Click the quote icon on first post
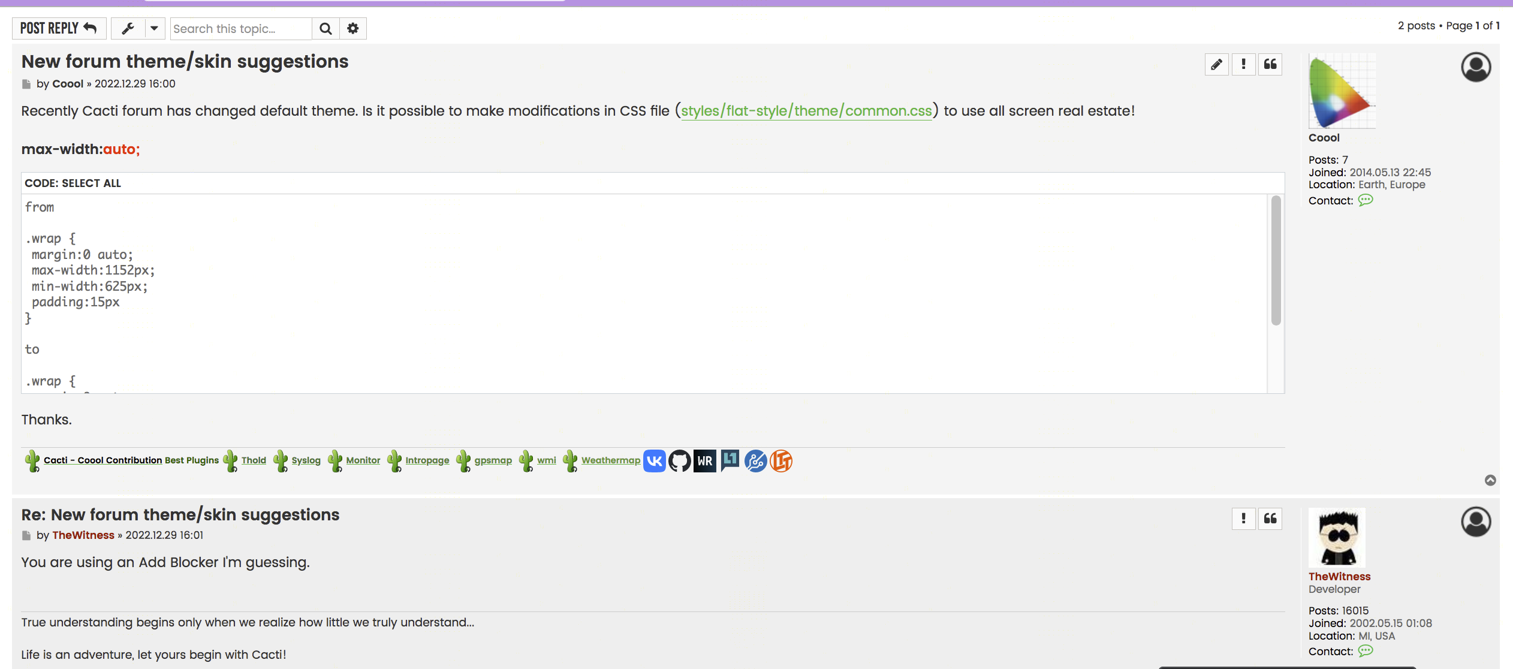The height and width of the screenshot is (669, 1513). (1270, 65)
